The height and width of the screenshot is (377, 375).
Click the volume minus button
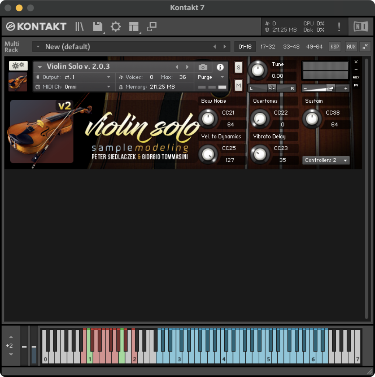pos(305,88)
